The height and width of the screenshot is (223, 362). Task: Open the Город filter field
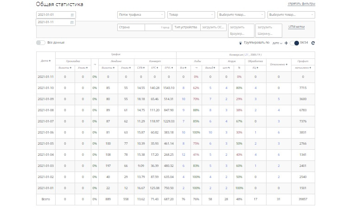click(x=158, y=27)
